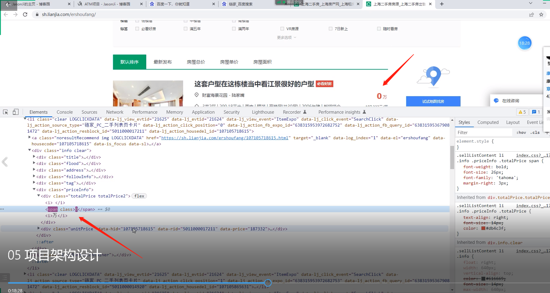Click the flex badge on totalPrice div
The height and width of the screenshot is (293, 550).
coord(139,196)
